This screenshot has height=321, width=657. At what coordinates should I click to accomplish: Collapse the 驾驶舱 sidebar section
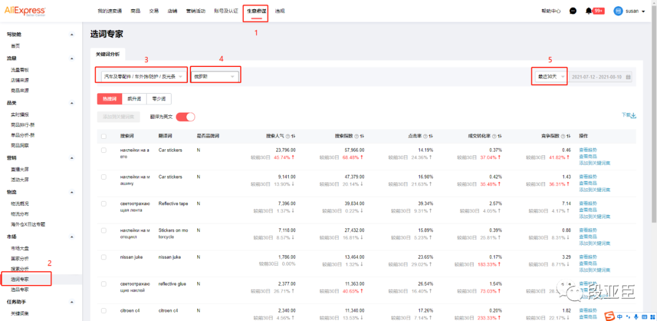click(72, 34)
